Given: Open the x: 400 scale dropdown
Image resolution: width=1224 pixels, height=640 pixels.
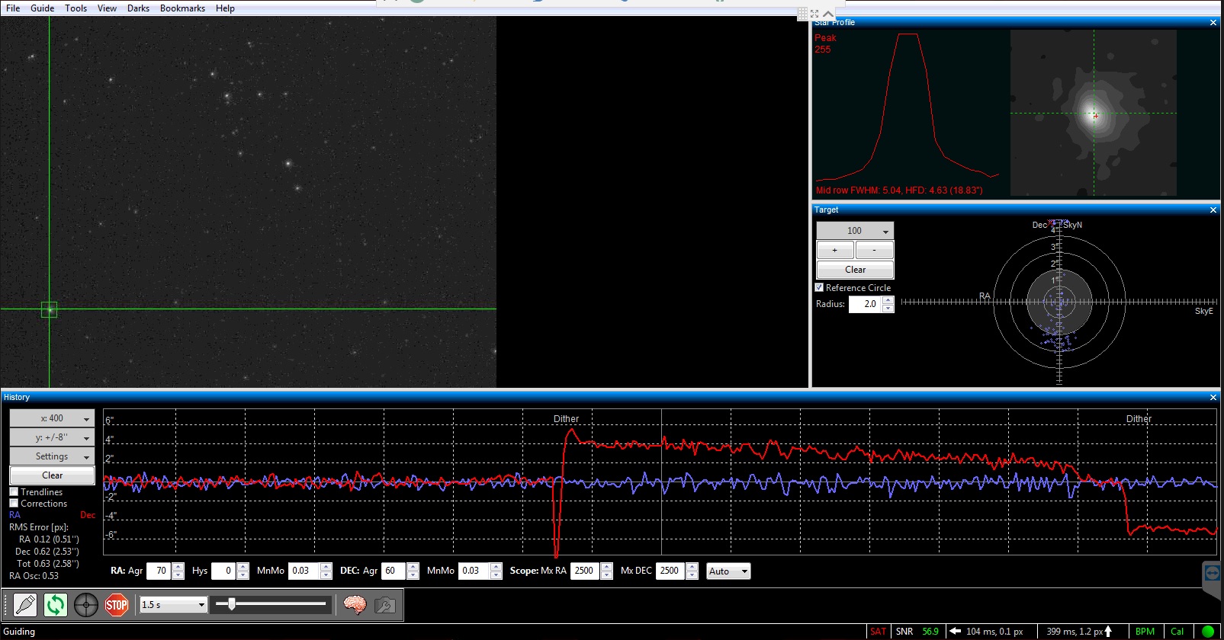Looking at the screenshot, I should pyautogui.click(x=52, y=418).
